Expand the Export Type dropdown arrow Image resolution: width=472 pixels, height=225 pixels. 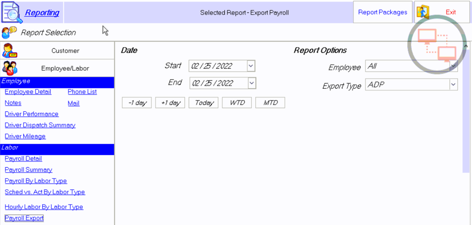click(x=454, y=85)
